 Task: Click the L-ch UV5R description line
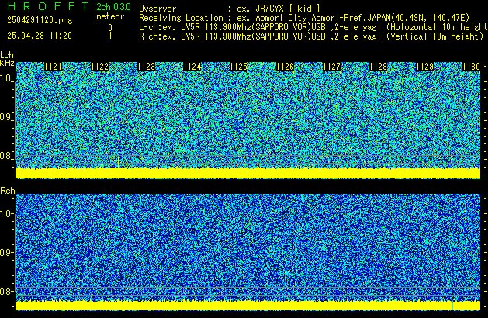click(313, 27)
